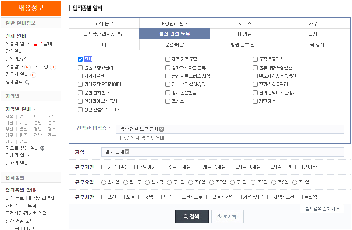352x230 pixels.
Task: Check the 재단·재봉 checkbox
Action: tap(255, 101)
